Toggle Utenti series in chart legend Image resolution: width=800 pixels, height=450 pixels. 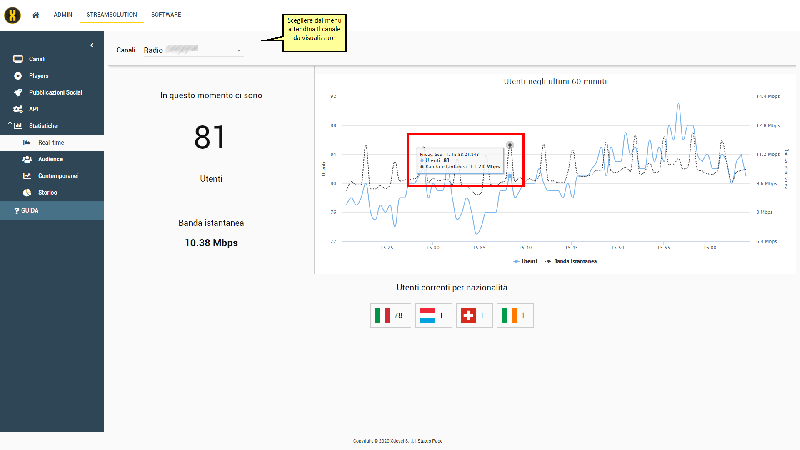point(525,261)
